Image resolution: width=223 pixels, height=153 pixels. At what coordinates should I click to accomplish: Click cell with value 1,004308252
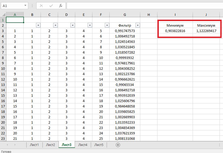125,69
